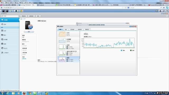The width and height of the screenshot is (169, 95).
Task: Switch to the Facebook browser tab
Action: point(46,5)
